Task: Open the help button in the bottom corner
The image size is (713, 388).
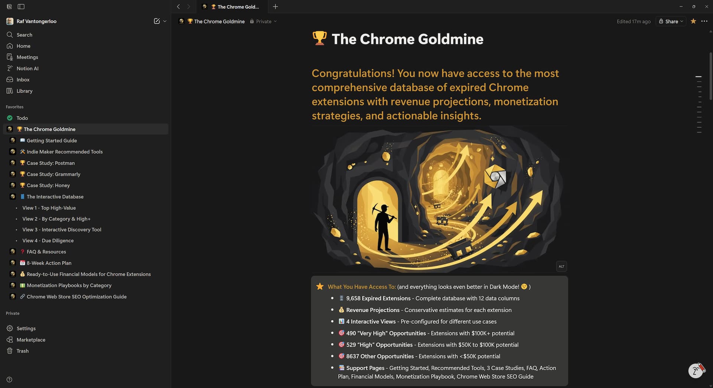Action: [9, 379]
